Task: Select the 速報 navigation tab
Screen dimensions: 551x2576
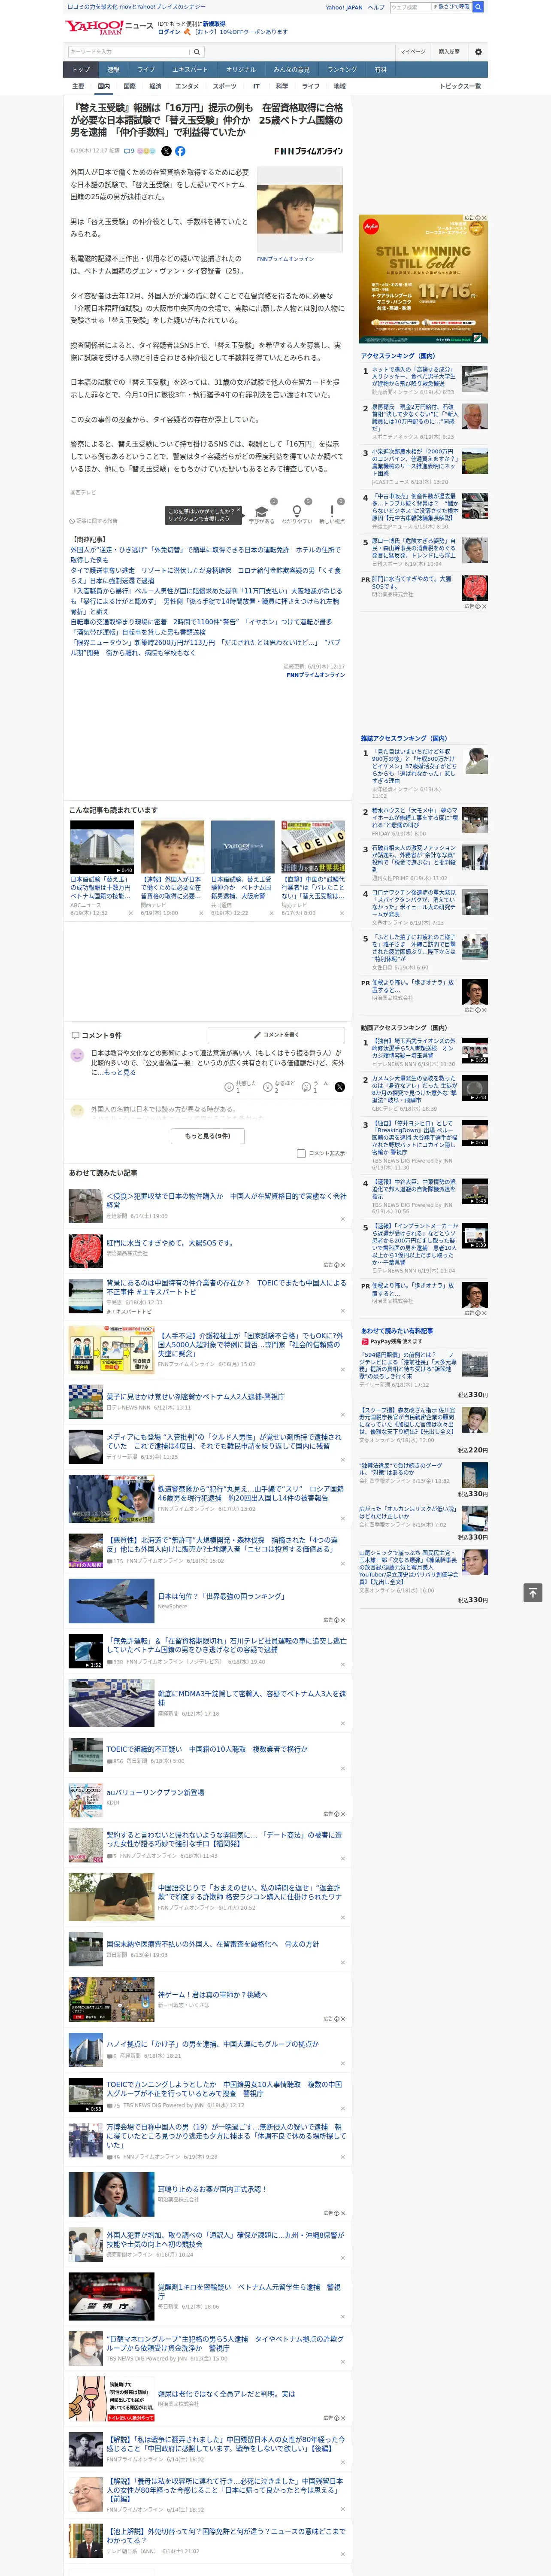Action: click(x=113, y=70)
